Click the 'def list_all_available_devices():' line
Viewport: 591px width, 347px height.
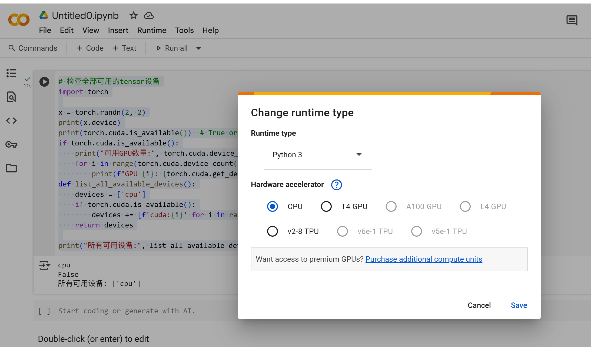(127, 184)
